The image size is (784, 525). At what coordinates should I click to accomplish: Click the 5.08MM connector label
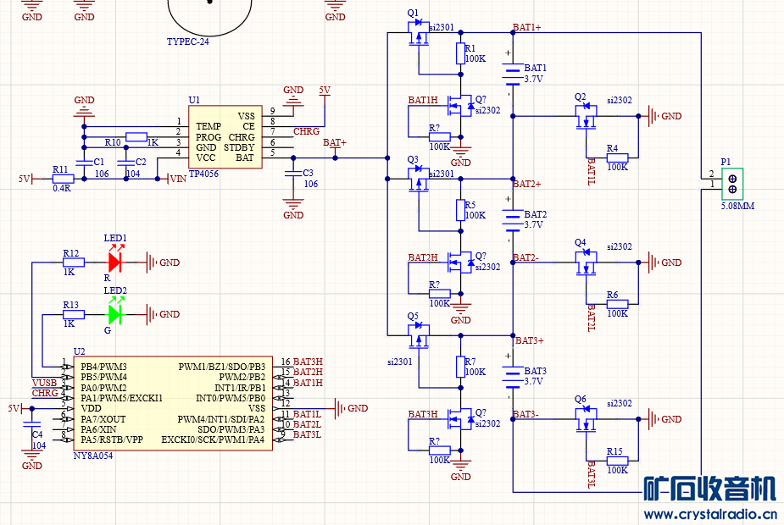[x=737, y=206]
